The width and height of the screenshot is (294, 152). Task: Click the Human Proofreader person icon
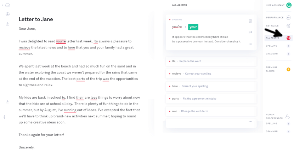point(288,116)
